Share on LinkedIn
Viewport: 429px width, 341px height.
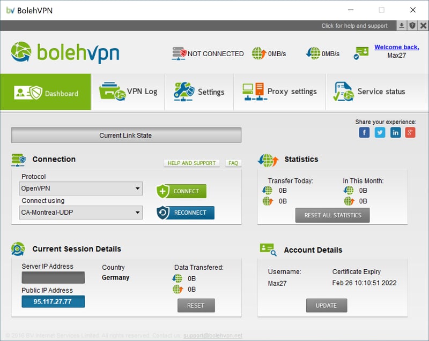(395, 133)
